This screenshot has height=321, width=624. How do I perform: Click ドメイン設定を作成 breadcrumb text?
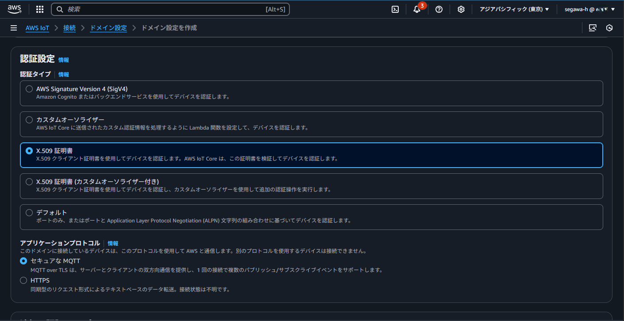[169, 28]
